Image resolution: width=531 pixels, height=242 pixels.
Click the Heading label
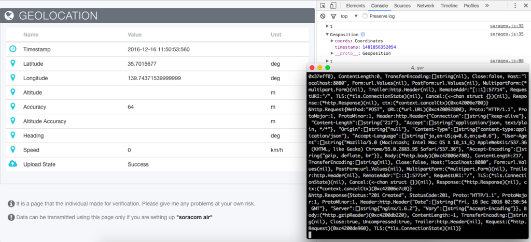click(33, 135)
